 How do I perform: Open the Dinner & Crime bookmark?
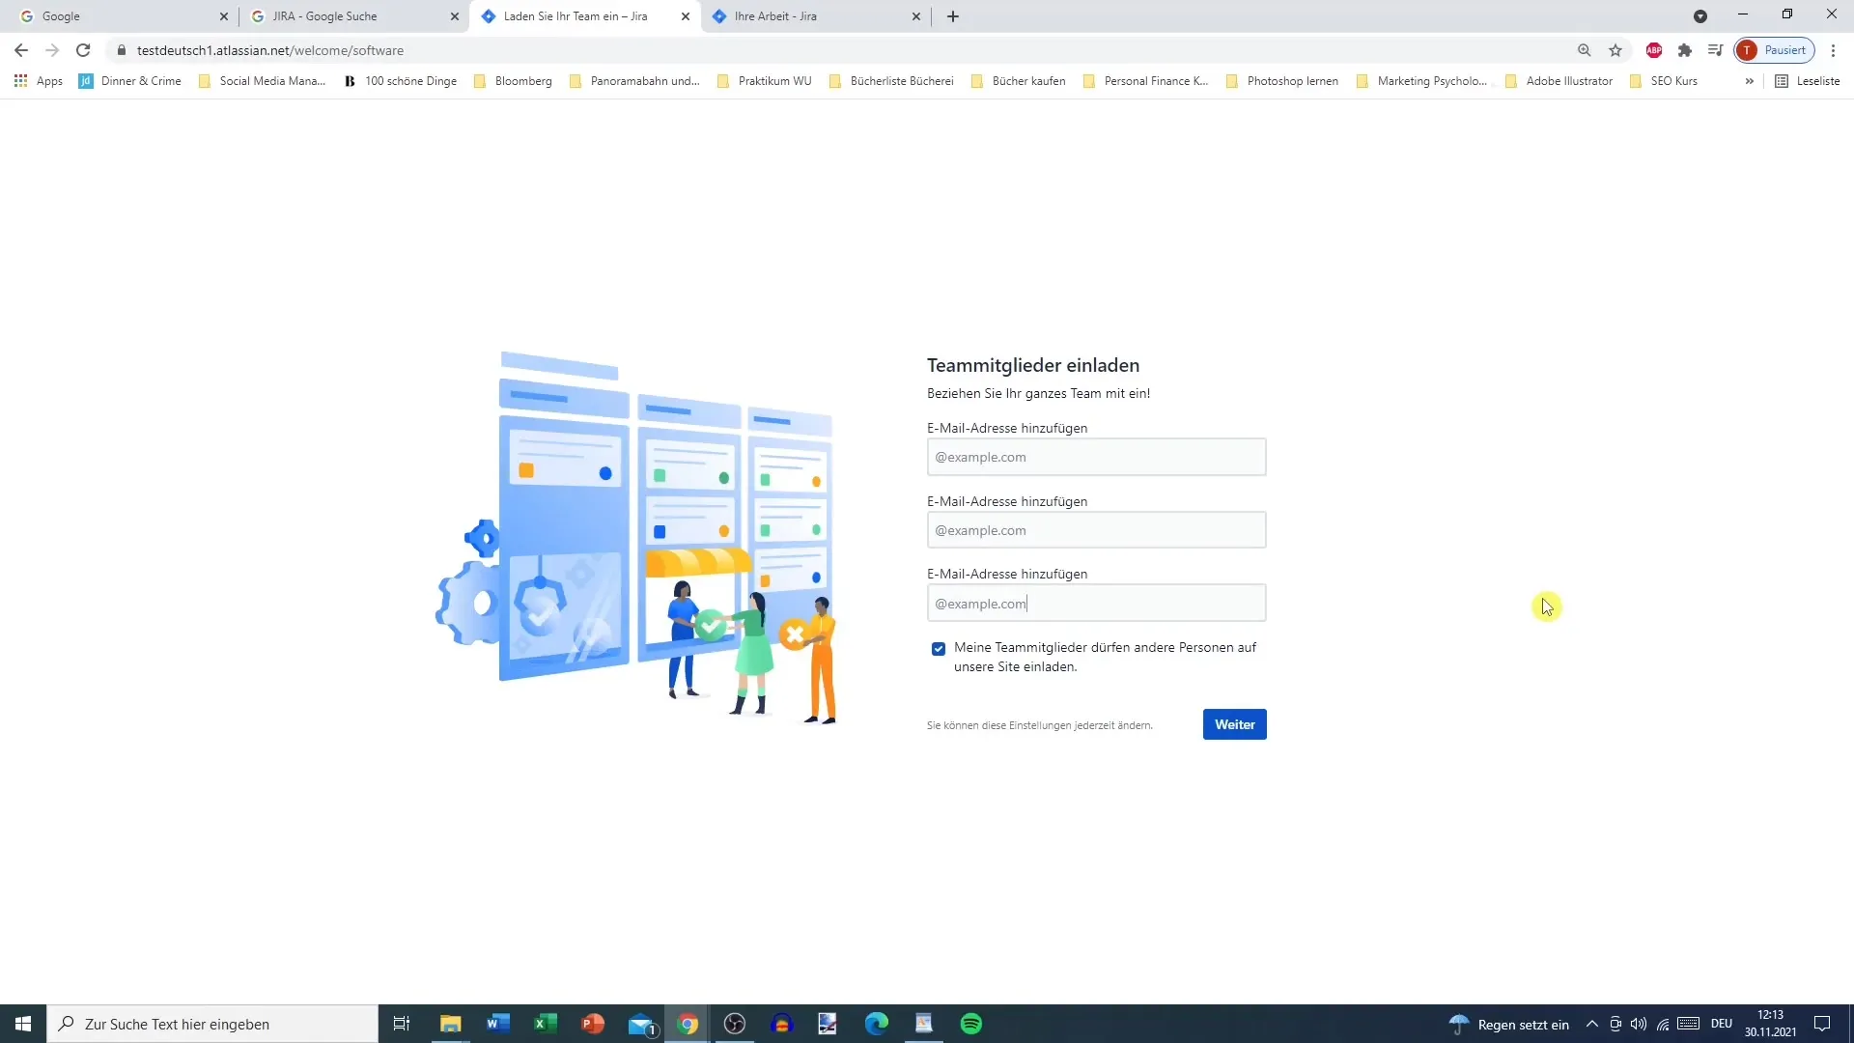pos(130,81)
